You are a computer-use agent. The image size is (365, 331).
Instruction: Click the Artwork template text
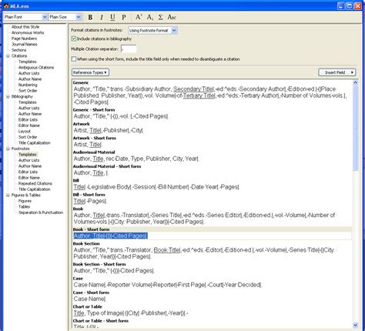pos(109,131)
